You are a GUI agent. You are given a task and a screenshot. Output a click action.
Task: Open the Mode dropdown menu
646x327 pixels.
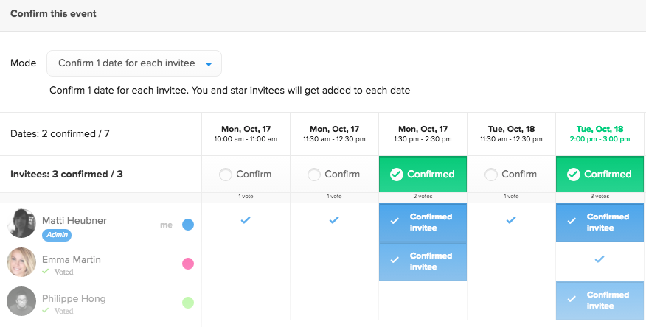[134, 63]
